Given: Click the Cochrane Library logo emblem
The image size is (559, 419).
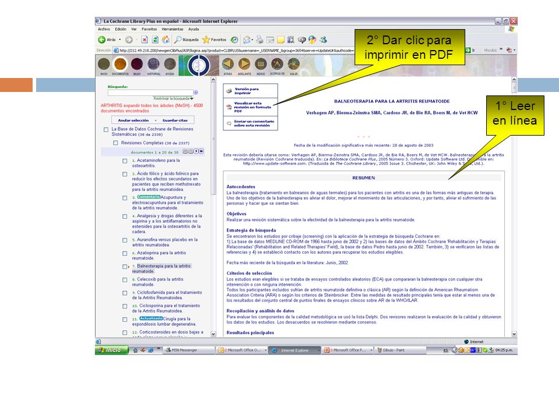Looking at the screenshot, I should [x=199, y=66].
